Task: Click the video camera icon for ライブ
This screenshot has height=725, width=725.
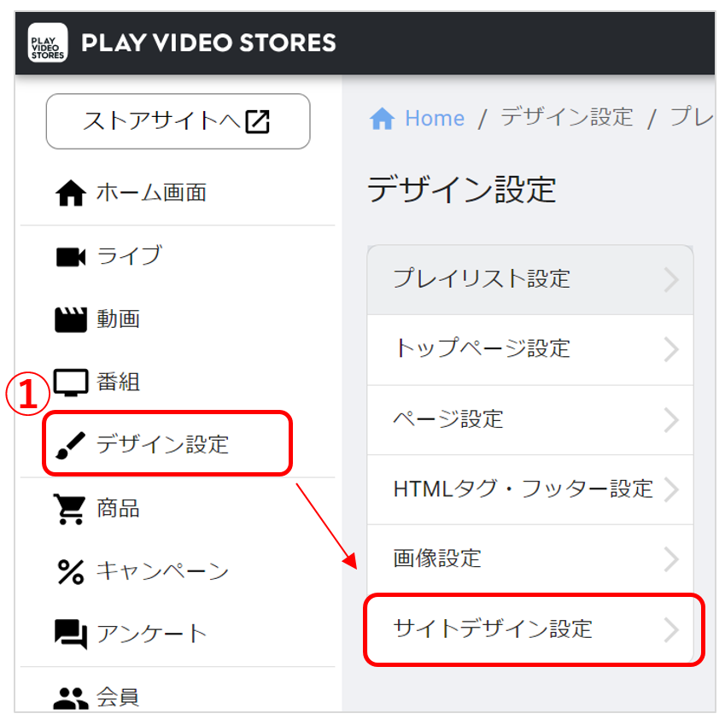Action: (70, 257)
